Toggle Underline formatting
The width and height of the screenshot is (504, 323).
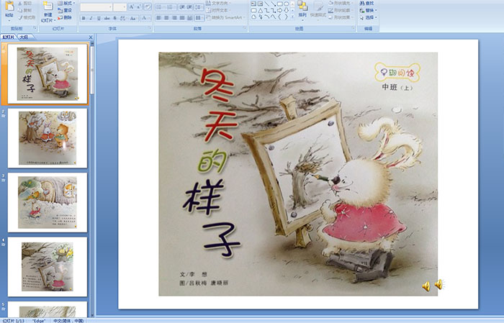[99, 18]
